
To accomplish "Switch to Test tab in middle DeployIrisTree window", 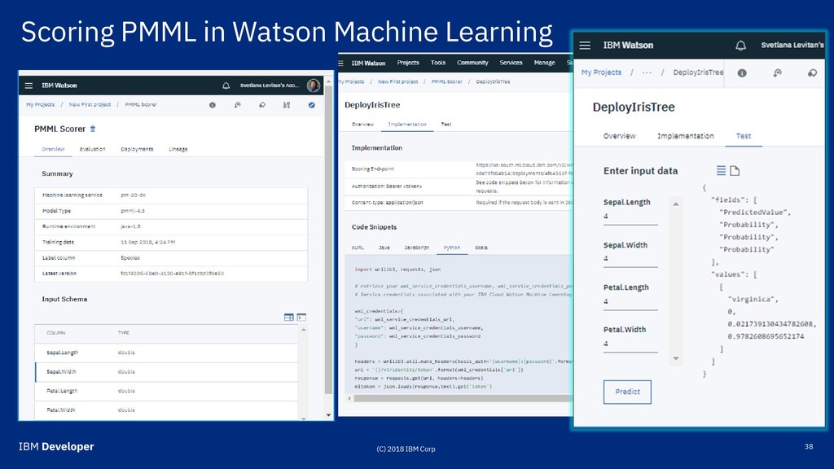I will (x=446, y=124).
